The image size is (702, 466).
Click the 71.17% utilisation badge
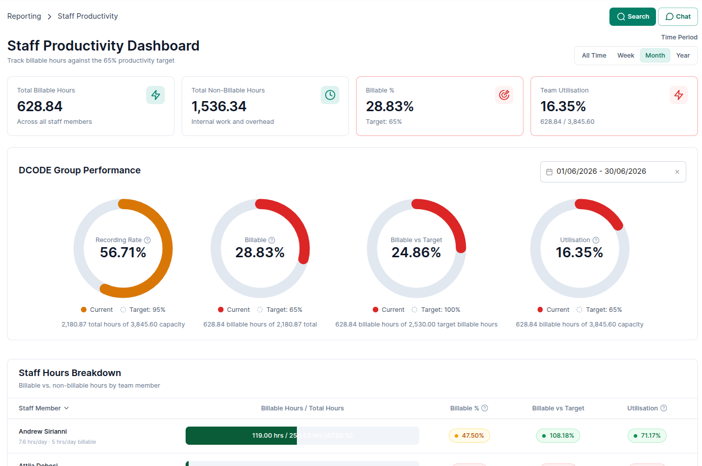pos(647,436)
